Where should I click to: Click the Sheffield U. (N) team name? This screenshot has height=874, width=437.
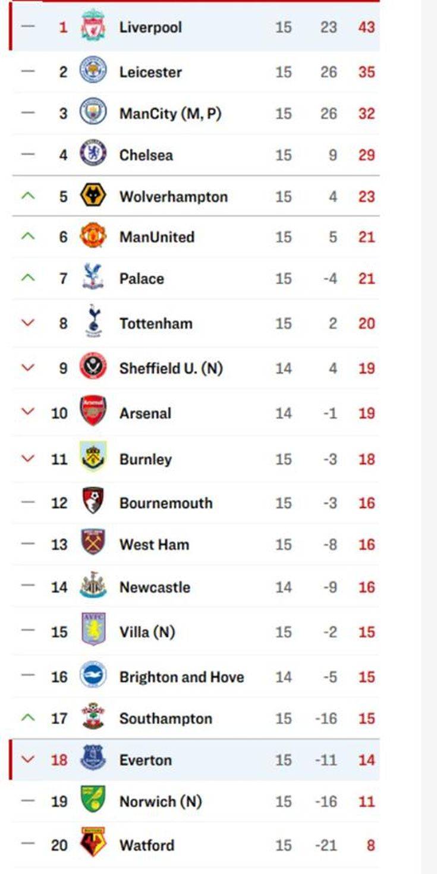171,368
